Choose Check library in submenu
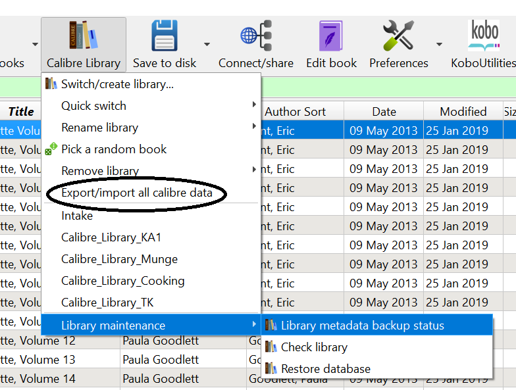This screenshot has width=516, height=390. (377, 347)
